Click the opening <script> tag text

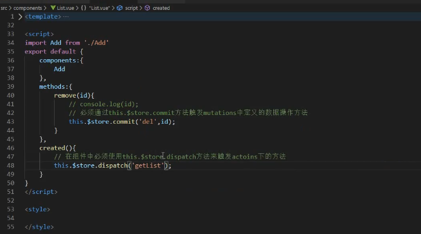click(39, 34)
